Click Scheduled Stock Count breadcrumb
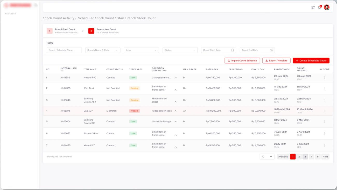Viewport: 337px width, 190px height. [x=96, y=18]
